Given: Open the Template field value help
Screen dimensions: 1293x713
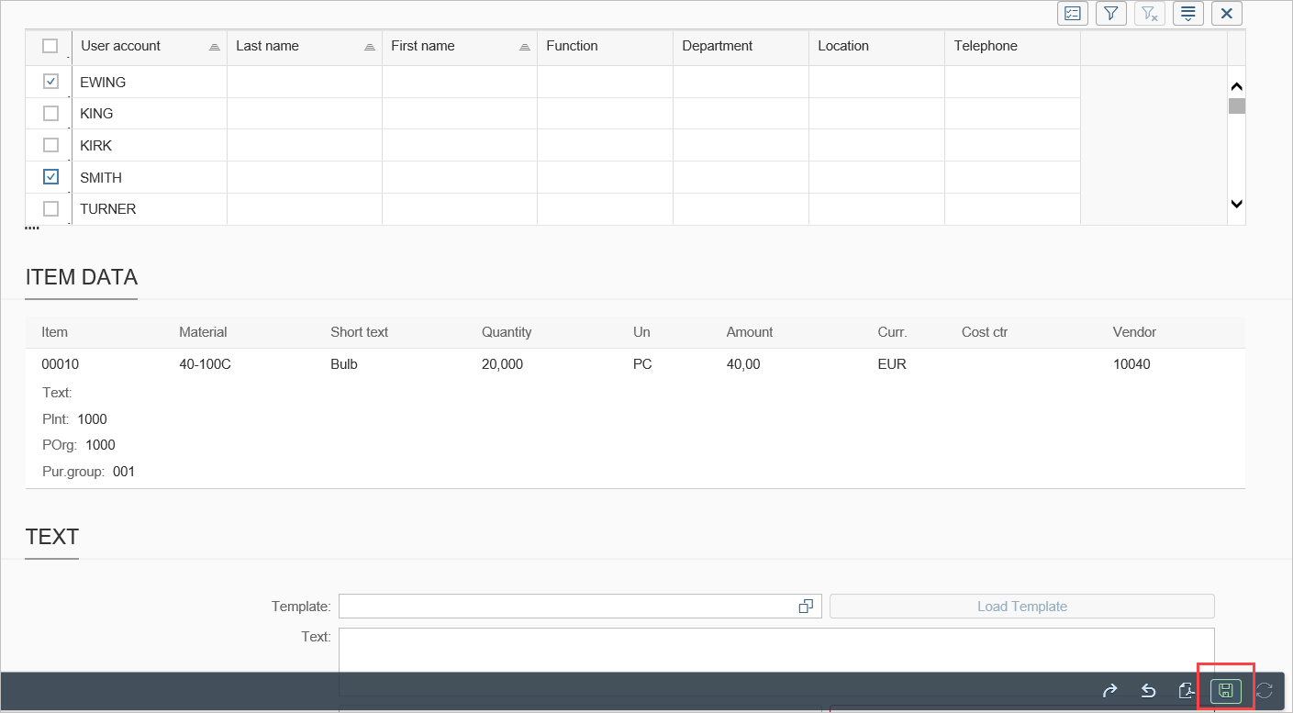Looking at the screenshot, I should [806, 607].
